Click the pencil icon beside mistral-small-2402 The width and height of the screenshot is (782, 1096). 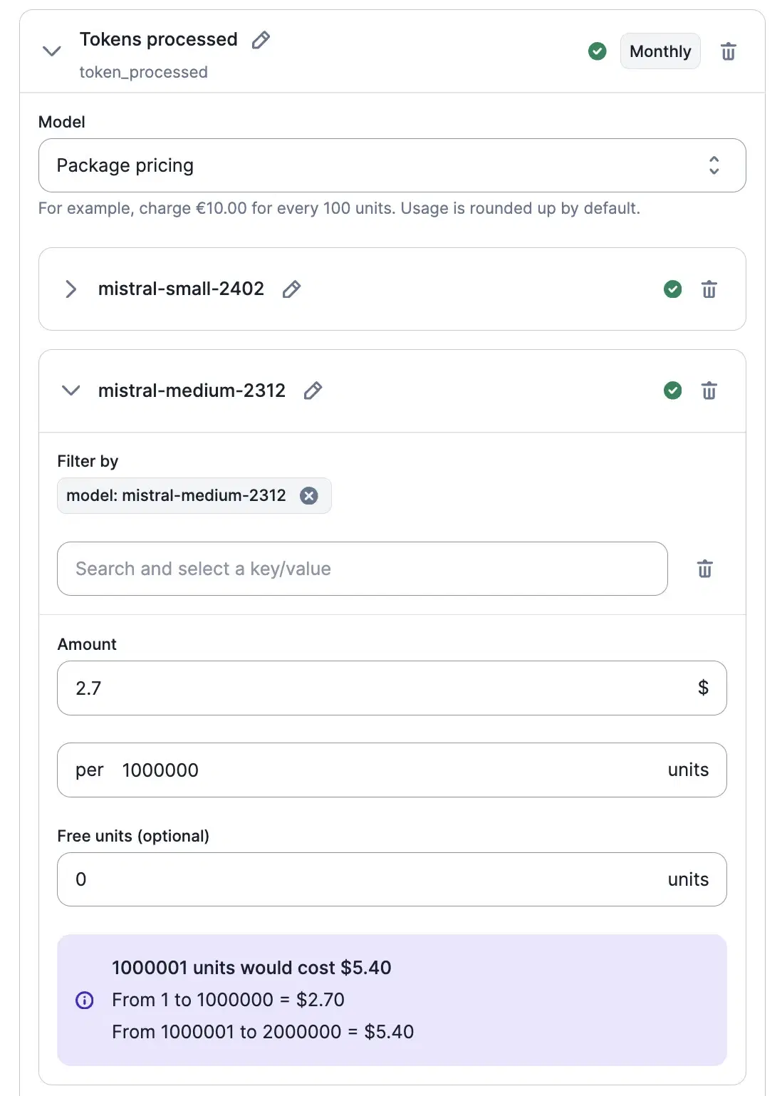(x=291, y=289)
